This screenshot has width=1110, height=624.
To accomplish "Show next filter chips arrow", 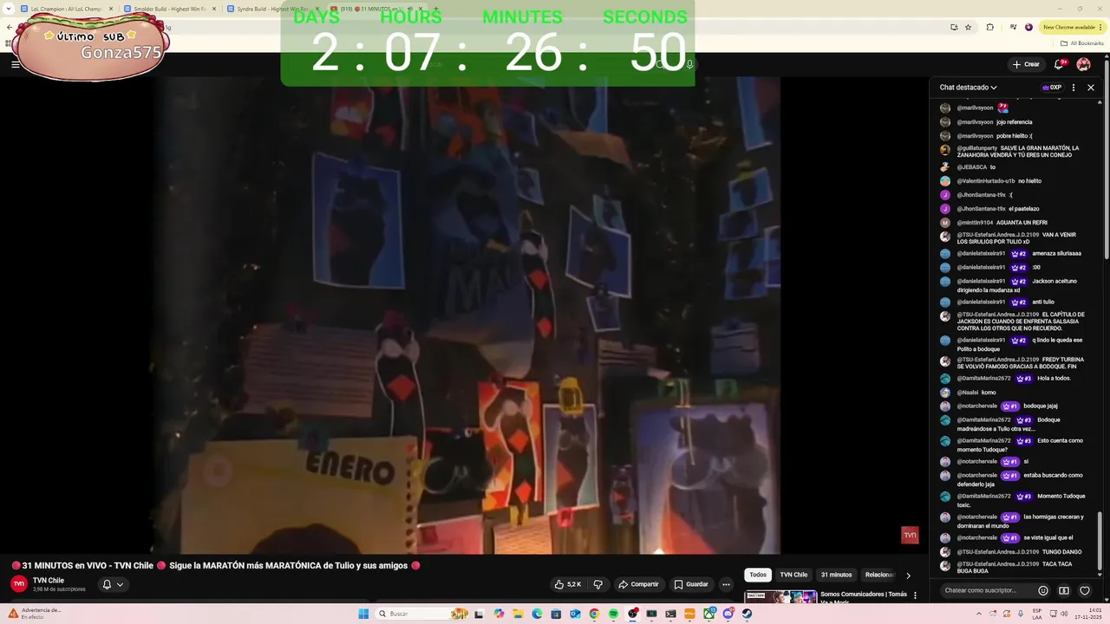I will pyautogui.click(x=908, y=575).
